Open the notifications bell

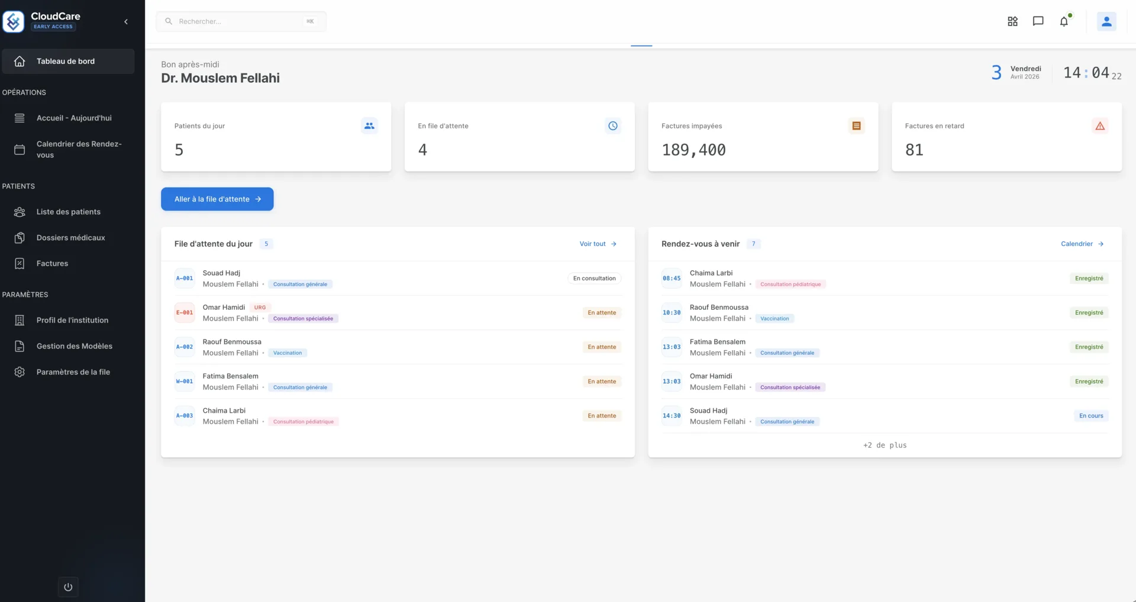click(1064, 21)
